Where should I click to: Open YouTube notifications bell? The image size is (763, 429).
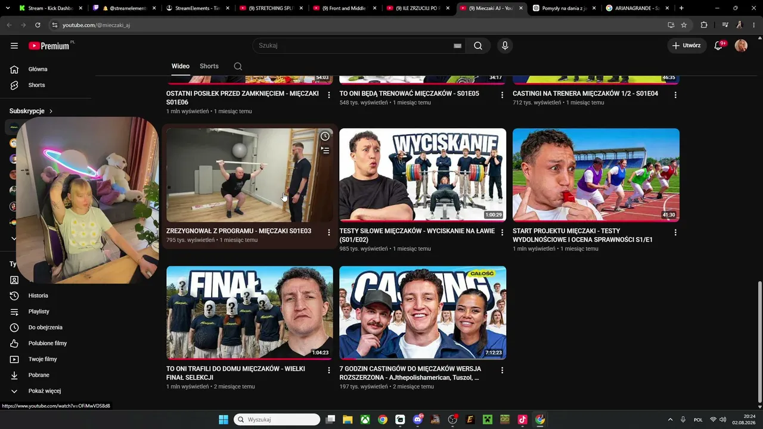(719, 46)
